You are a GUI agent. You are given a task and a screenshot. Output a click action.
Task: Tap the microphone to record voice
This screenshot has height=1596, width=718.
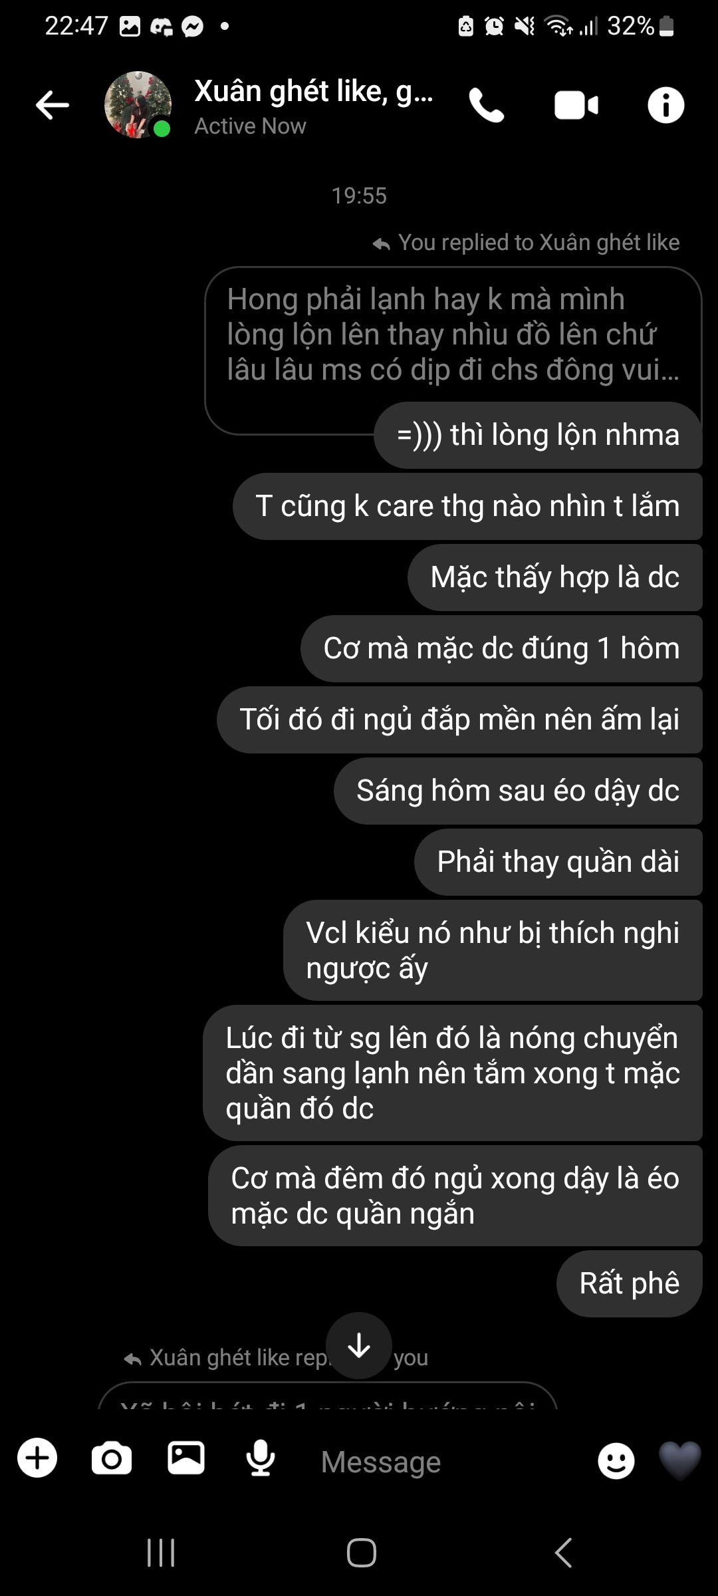click(261, 1458)
